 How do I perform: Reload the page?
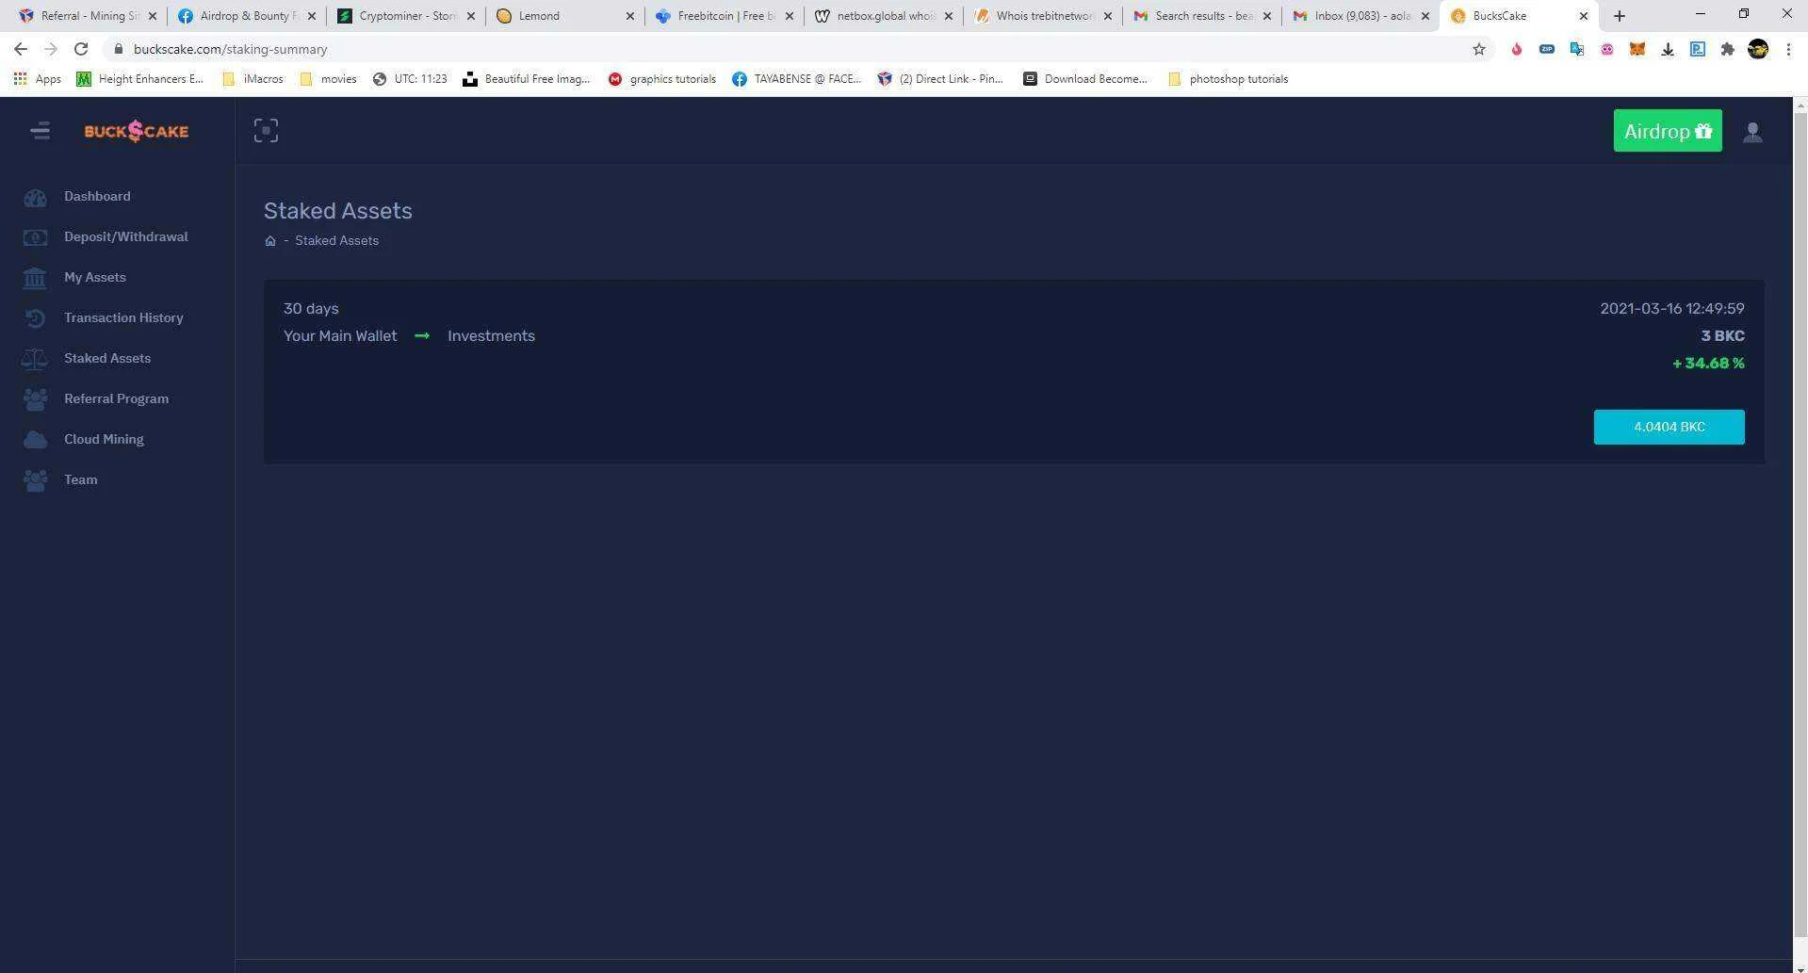(81, 49)
